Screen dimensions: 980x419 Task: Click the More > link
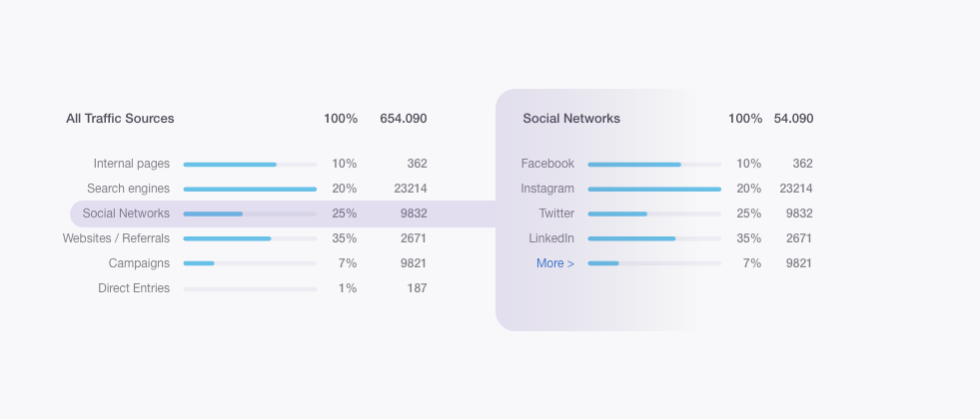[x=555, y=263]
